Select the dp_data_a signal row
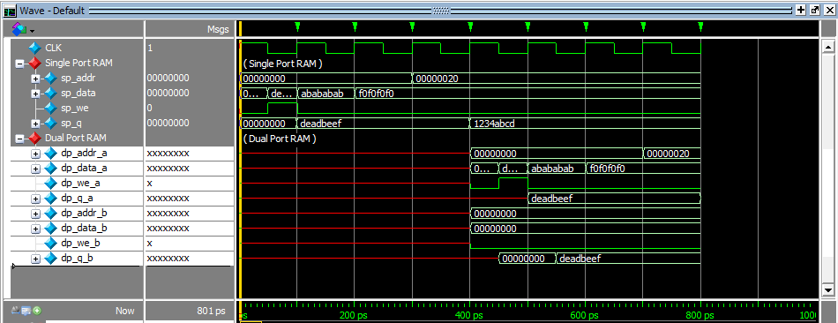 click(123, 168)
